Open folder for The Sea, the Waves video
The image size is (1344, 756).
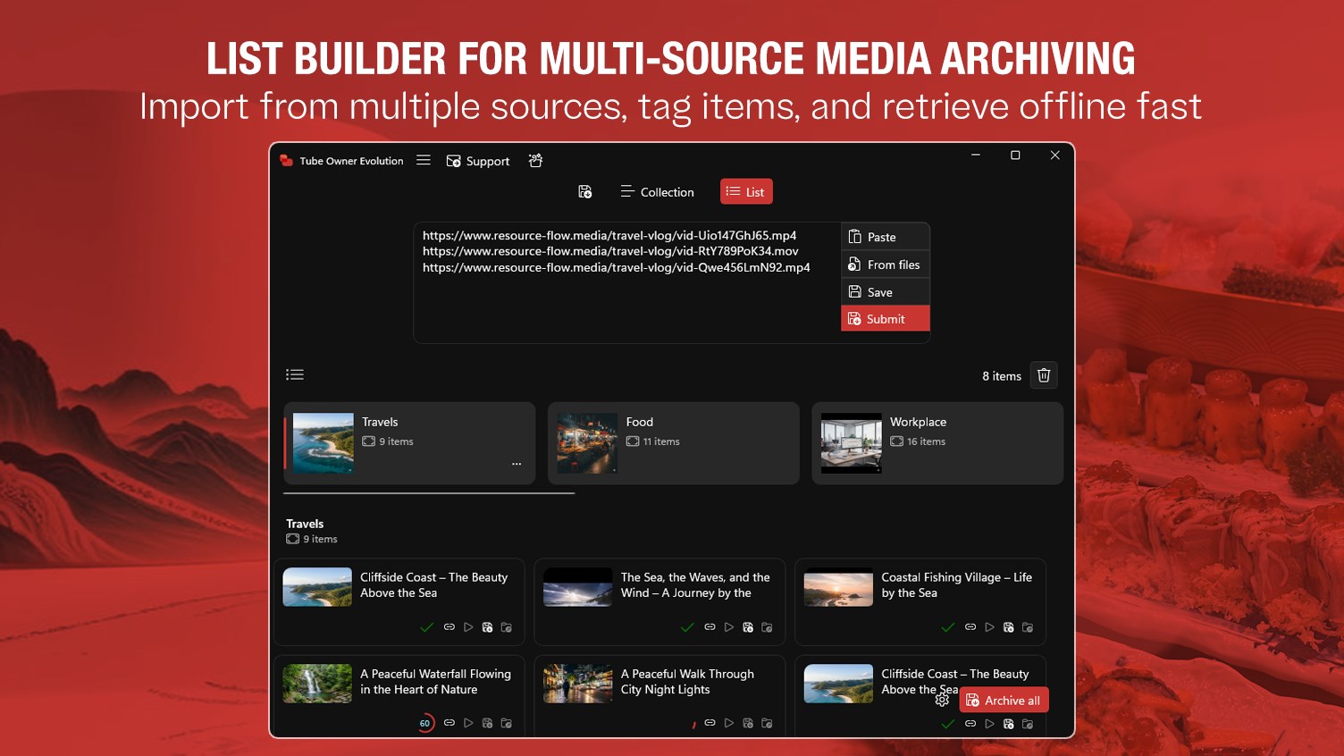click(x=767, y=627)
